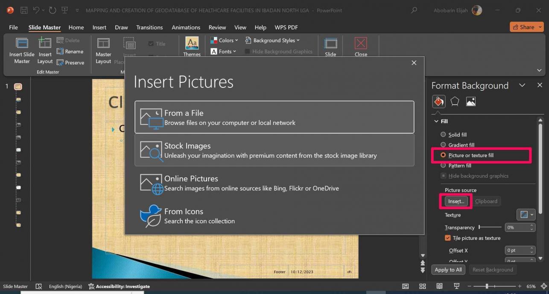Click the Insert Slide Master icon
The height and width of the screenshot is (294, 549).
22,43
